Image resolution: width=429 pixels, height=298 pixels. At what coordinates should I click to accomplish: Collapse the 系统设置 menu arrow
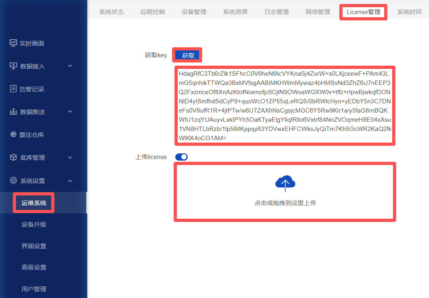click(x=70, y=181)
